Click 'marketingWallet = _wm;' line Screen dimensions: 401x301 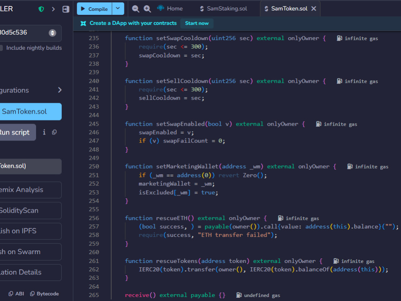pyautogui.click(x=176, y=184)
